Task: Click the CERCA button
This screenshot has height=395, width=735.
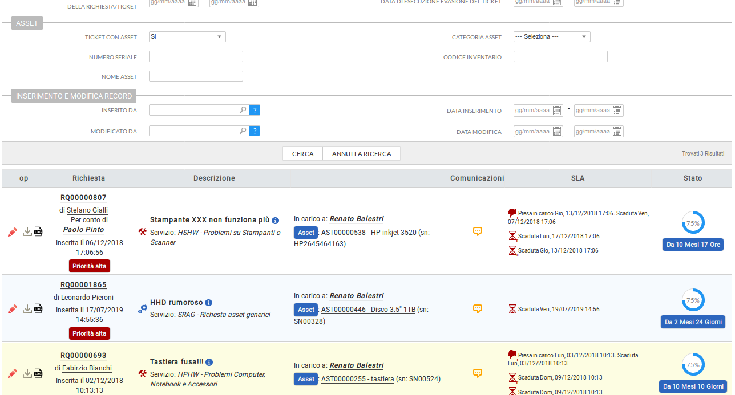Action: click(302, 154)
